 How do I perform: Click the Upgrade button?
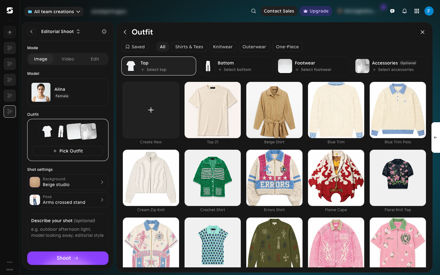(316, 11)
